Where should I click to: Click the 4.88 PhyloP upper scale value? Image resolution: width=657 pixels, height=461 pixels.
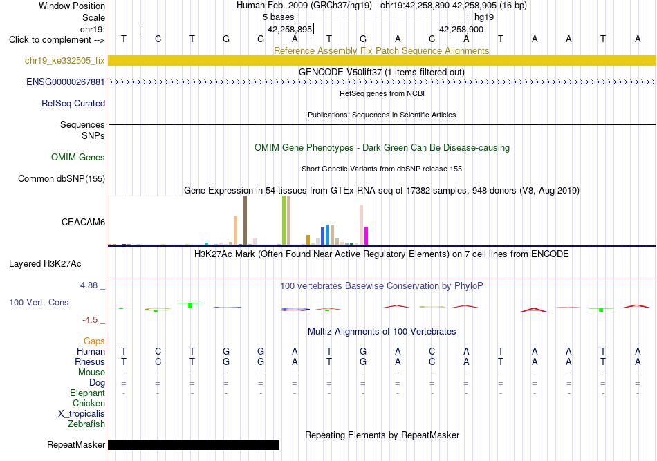point(89,285)
